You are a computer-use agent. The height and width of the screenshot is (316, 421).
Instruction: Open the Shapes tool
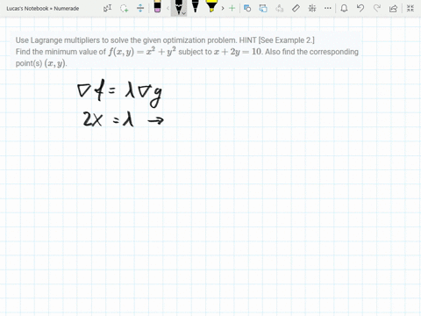point(247,8)
